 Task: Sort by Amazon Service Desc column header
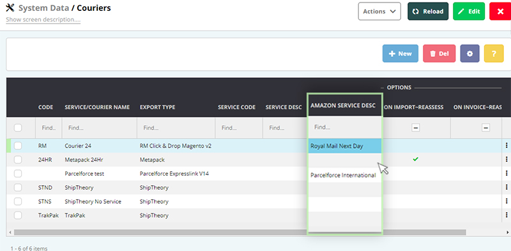pos(343,105)
